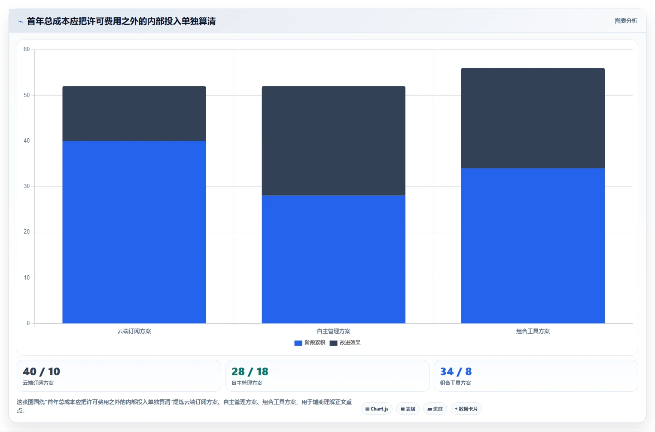The width and height of the screenshot is (655, 432).
Task: Toggle the 改进效果 legend item
Action: (x=345, y=343)
